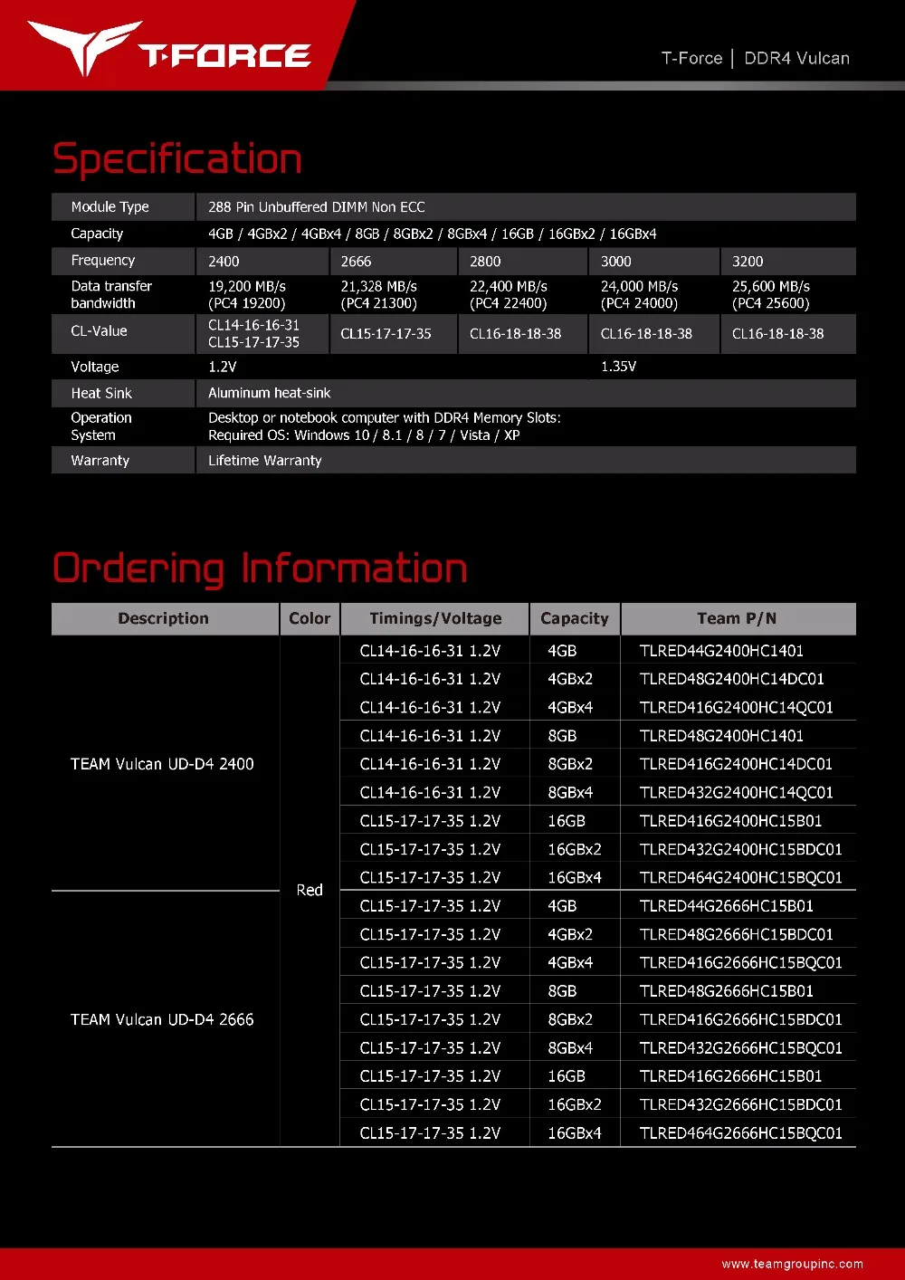Click the '24,000 MB/s (PC4 24000)' cell
905x1280 pixels.
coord(640,294)
